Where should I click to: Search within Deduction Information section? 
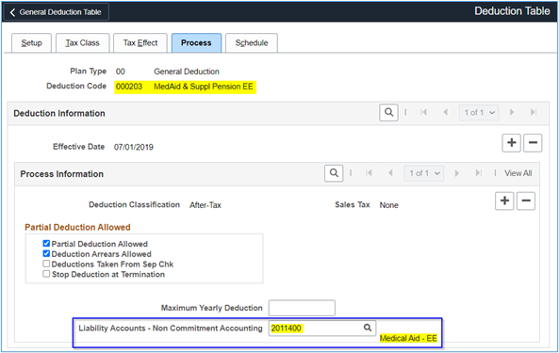coord(389,112)
